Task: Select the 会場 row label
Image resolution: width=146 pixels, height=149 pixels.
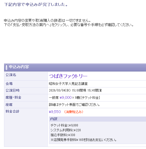Action: click(x=9, y=84)
